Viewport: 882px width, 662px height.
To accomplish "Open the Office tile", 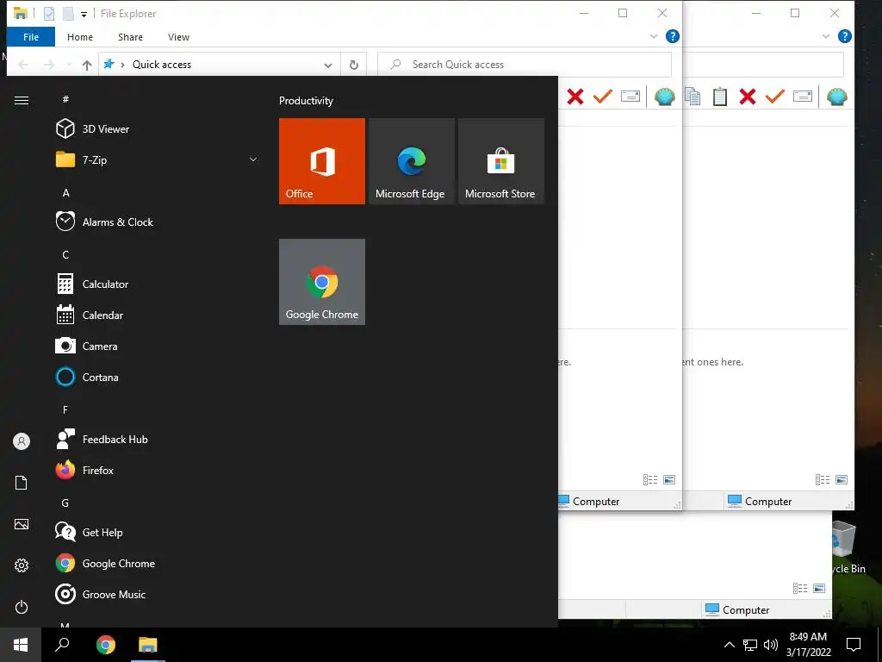I will (322, 161).
